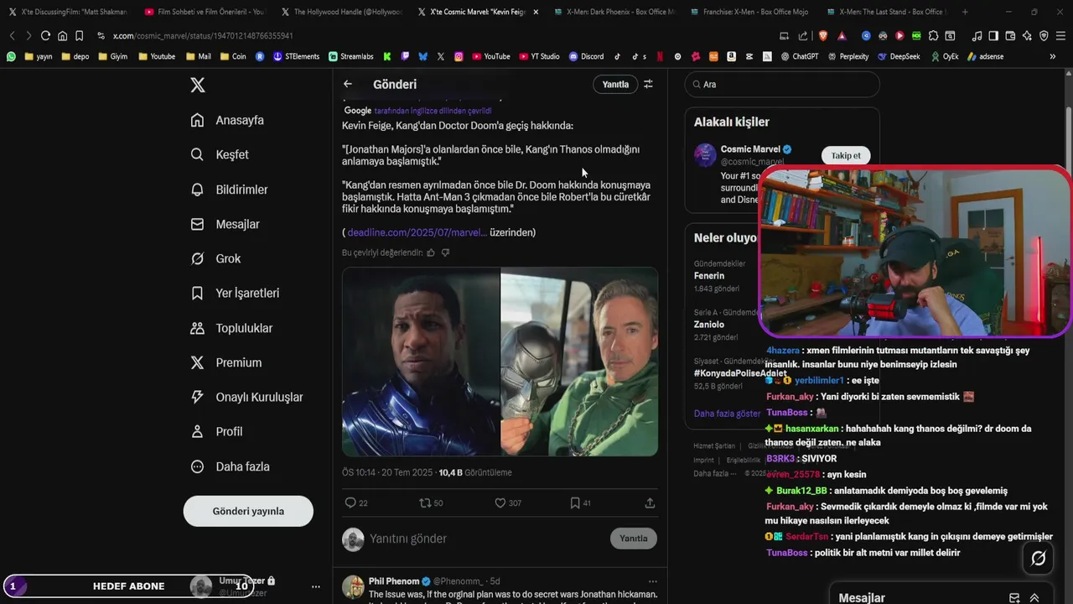The image size is (1073, 604).
Task: Switch to Franchise: X-Men tab
Action: tap(749, 12)
